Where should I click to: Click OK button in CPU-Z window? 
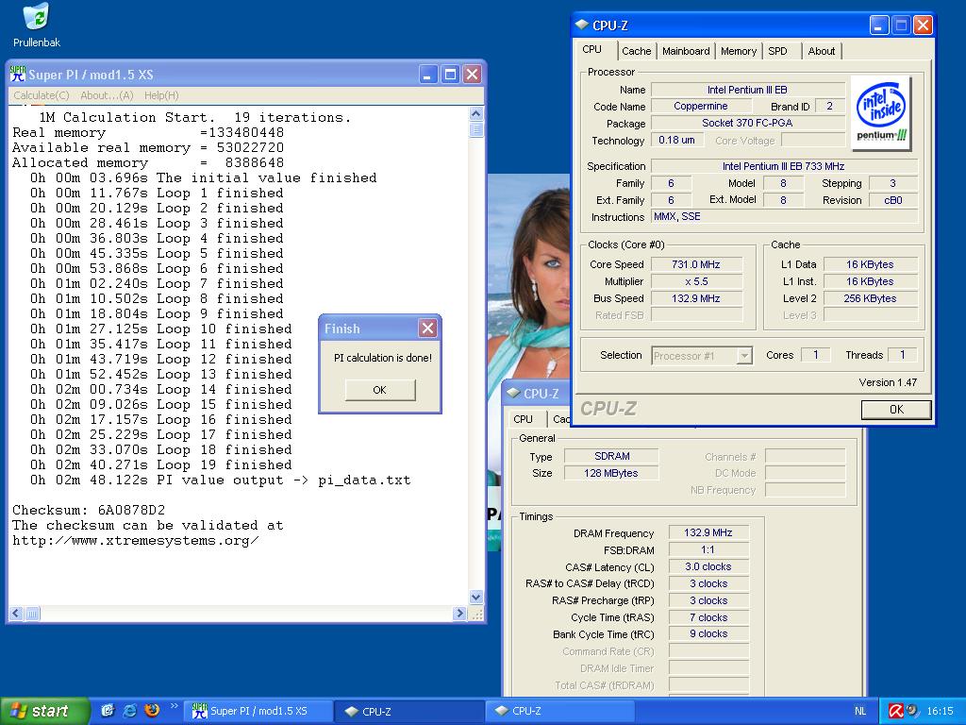[x=896, y=410]
